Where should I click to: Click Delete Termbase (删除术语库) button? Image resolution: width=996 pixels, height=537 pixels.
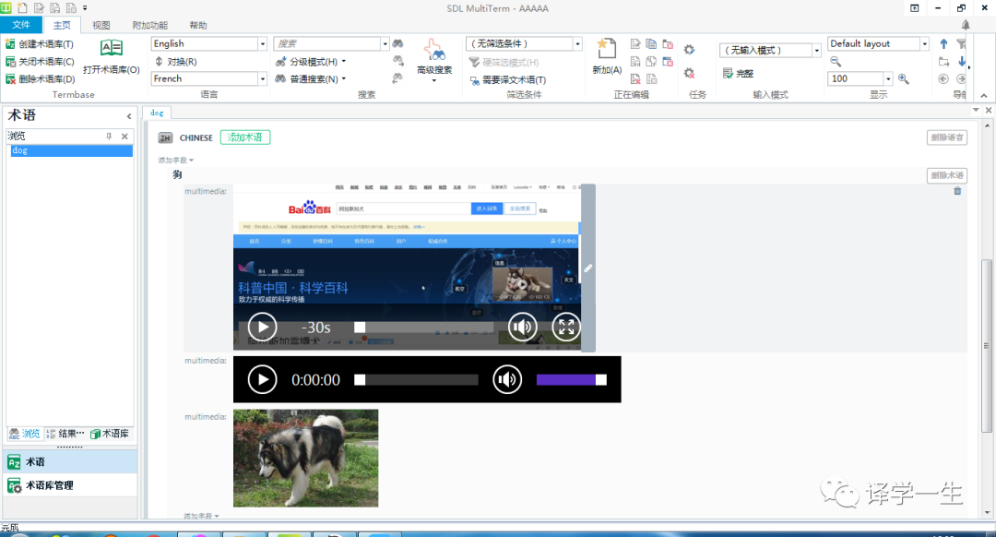[x=40, y=79]
